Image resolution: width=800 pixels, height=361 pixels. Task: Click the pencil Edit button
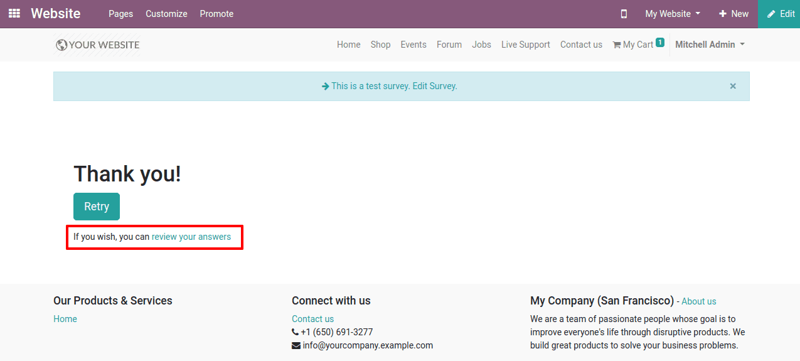[x=781, y=14]
